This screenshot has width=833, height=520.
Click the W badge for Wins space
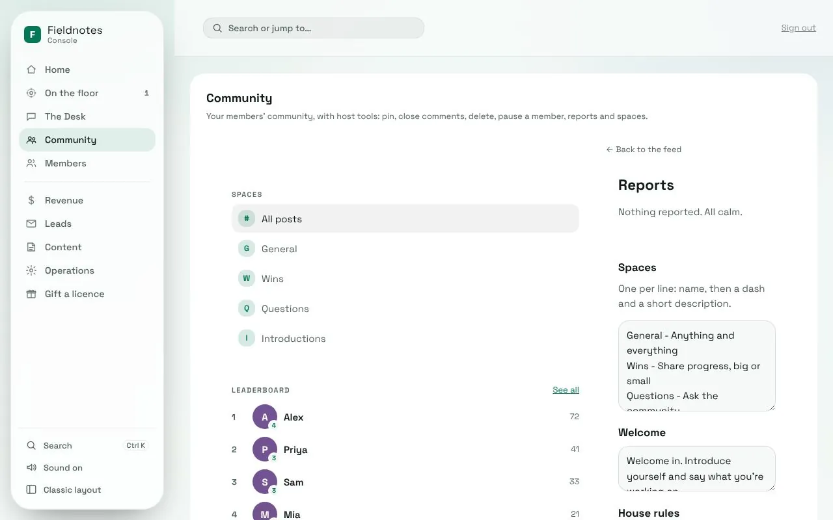247,278
